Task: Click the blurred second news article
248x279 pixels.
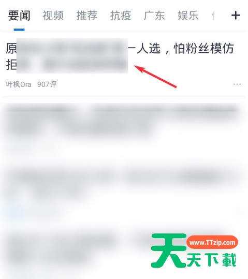Action: (122, 121)
